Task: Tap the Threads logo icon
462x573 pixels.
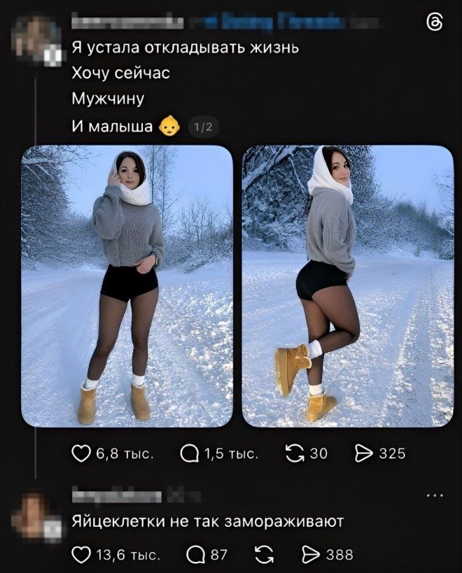Action: pos(434,24)
